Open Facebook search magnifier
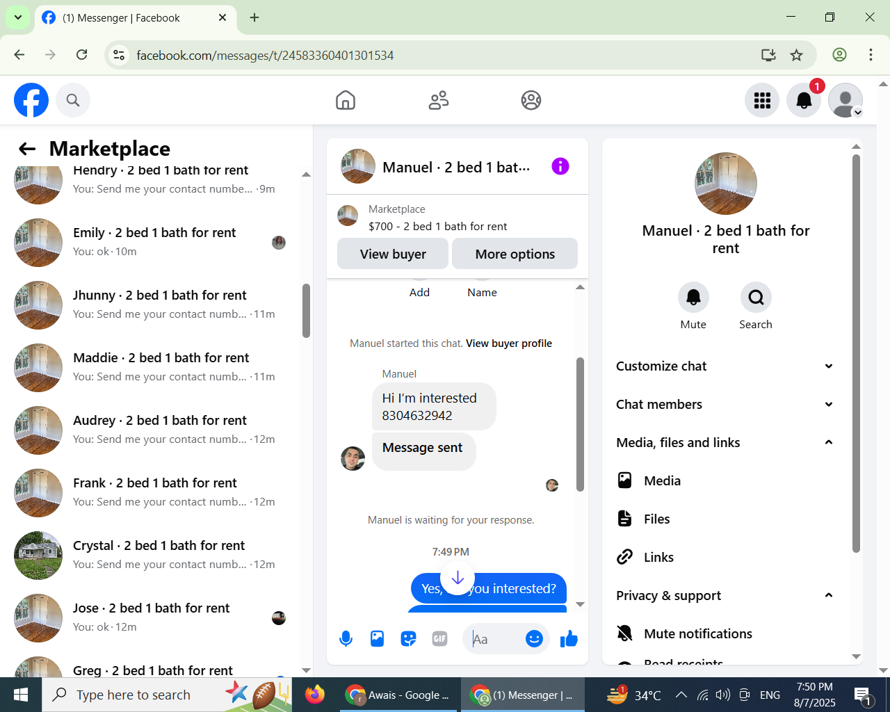 73,100
